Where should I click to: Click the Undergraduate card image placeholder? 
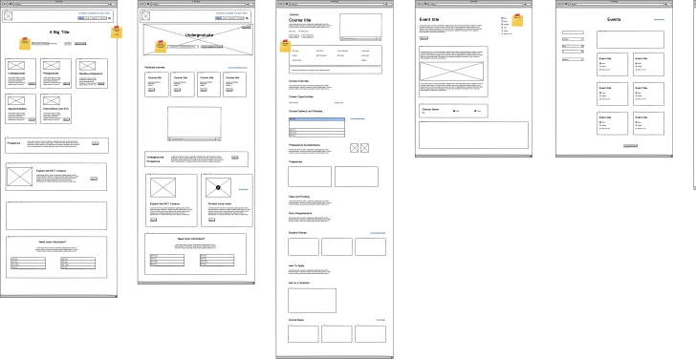coord(16,66)
